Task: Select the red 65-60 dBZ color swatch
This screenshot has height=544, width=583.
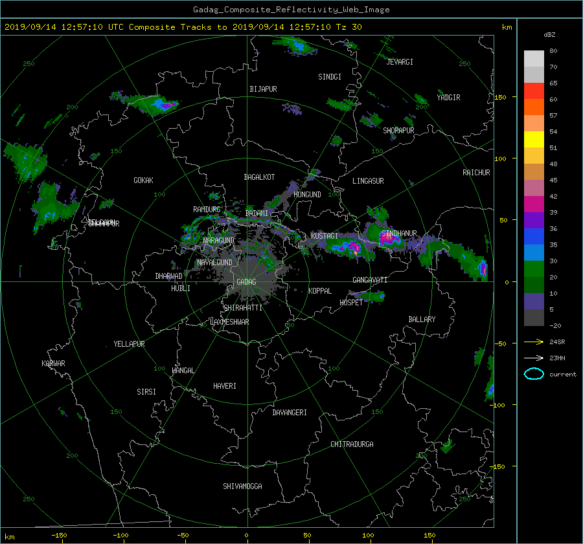Action: pyautogui.click(x=534, y=91)
